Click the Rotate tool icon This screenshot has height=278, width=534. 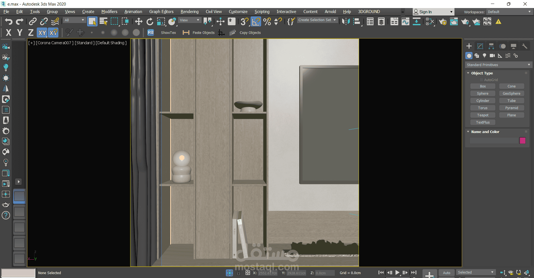point(150,22)
